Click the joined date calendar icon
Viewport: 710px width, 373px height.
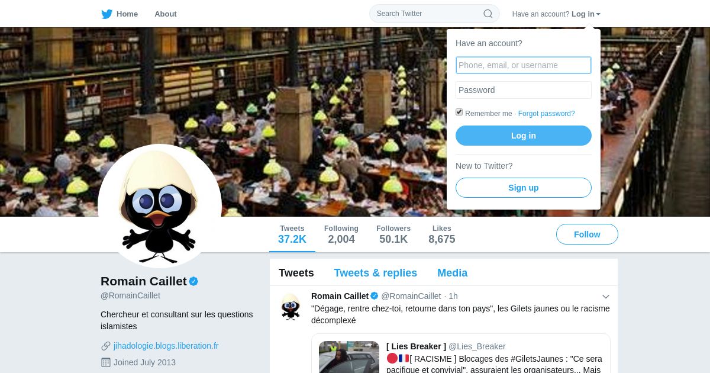[106, 362]
